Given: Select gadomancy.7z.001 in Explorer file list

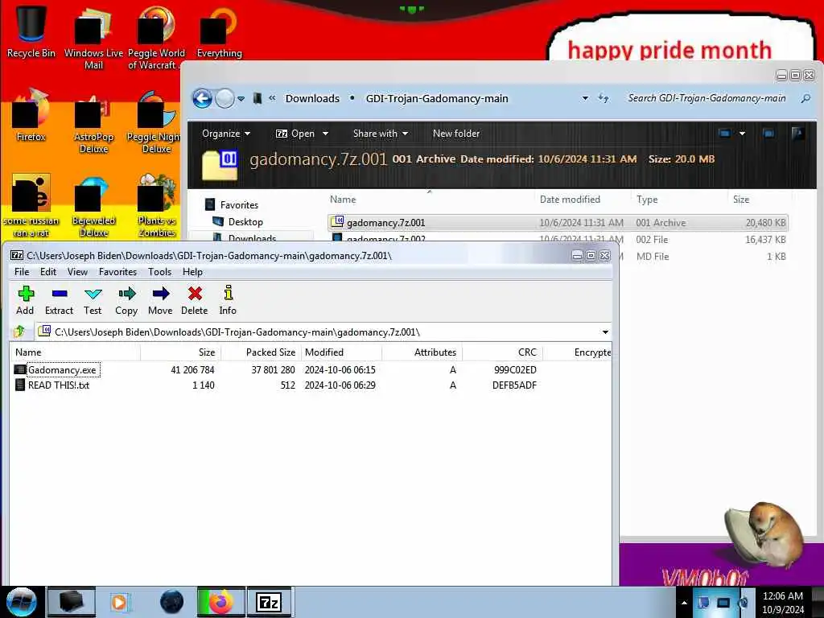Looking at the screenshot, I should click(558, 223).
